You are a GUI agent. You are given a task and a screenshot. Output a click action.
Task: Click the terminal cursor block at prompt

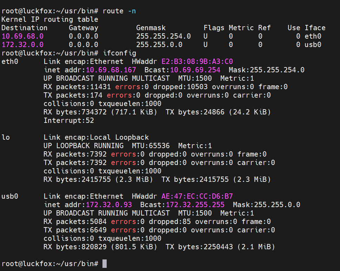tap(105, 264)
